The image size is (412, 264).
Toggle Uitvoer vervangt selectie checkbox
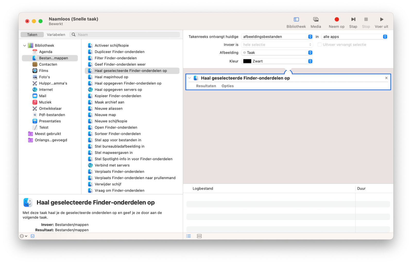320,45
